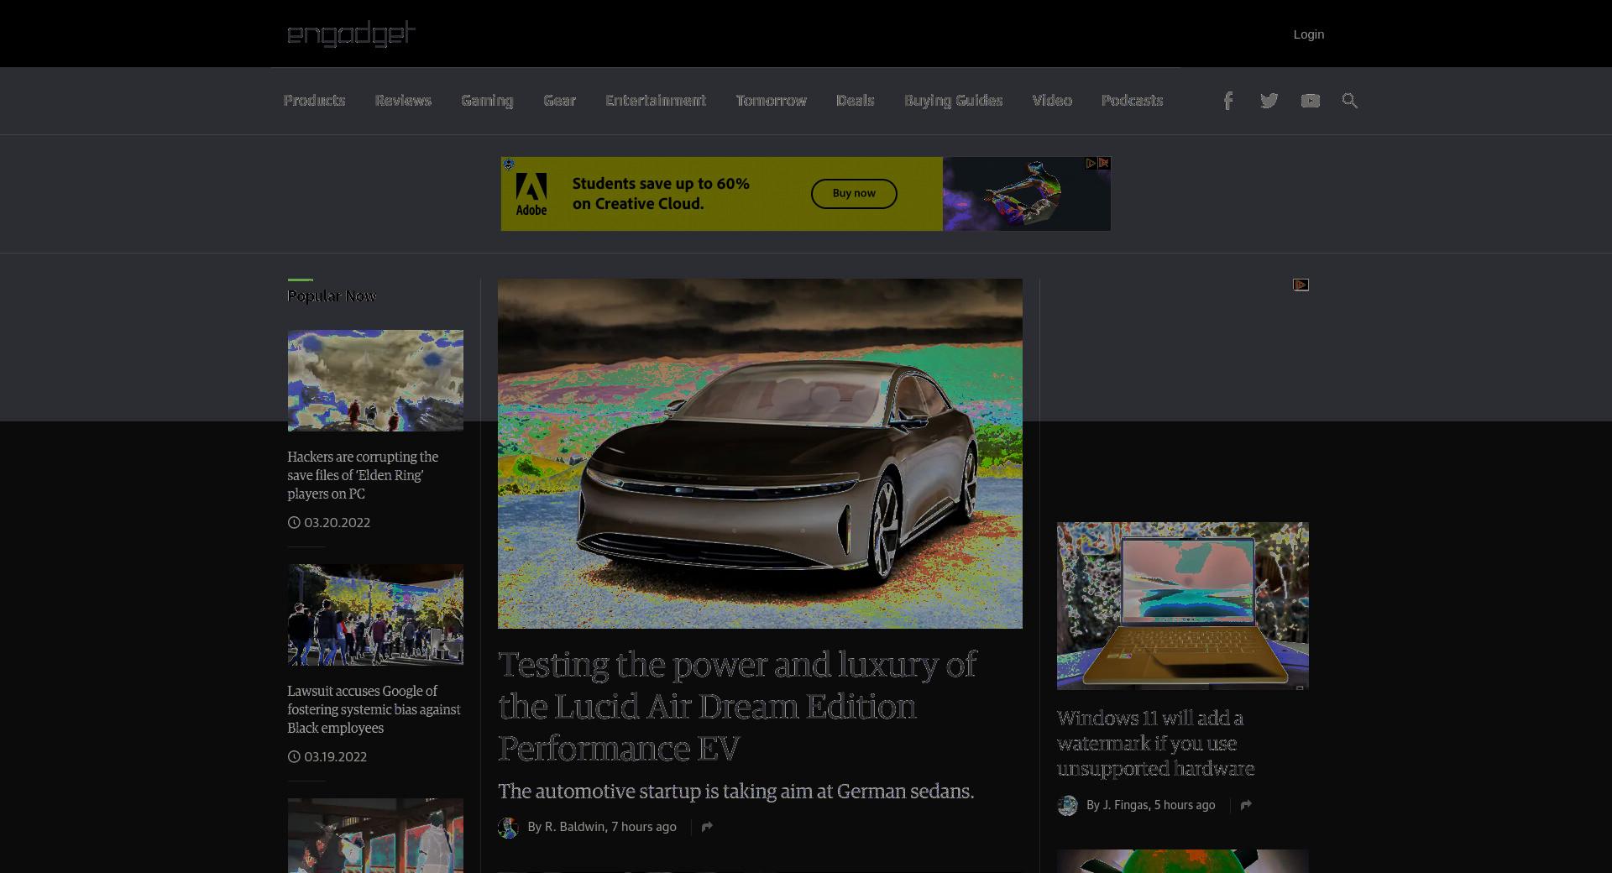Share the Lucid Air article via arrow icon
The image size is (1612, 873).
coord(707,827)
